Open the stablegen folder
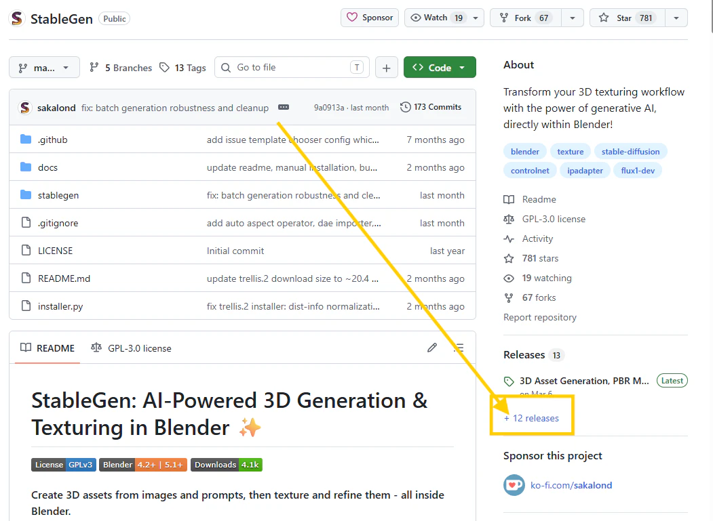 tap(58, 195)
